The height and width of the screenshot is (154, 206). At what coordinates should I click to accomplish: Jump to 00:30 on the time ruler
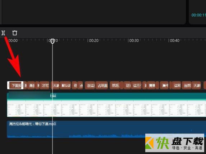pos(134,40)
